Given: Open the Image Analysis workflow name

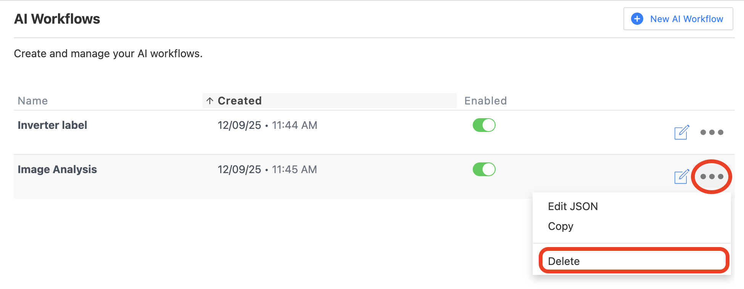Looking at the screenshot, I should [x=57, y=169].
